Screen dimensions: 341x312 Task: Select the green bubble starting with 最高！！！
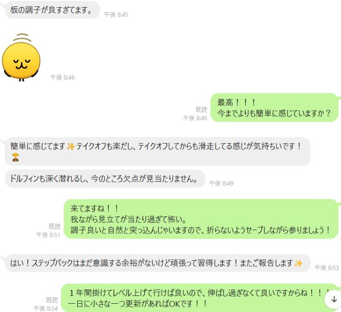(x=275, y=108)
